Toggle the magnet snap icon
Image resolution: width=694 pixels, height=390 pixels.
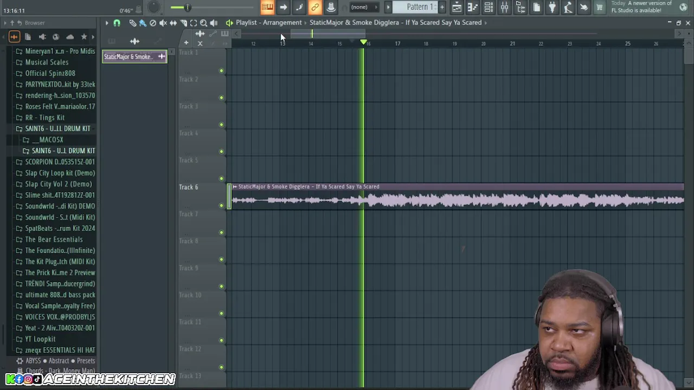click(x=117, y=23)
